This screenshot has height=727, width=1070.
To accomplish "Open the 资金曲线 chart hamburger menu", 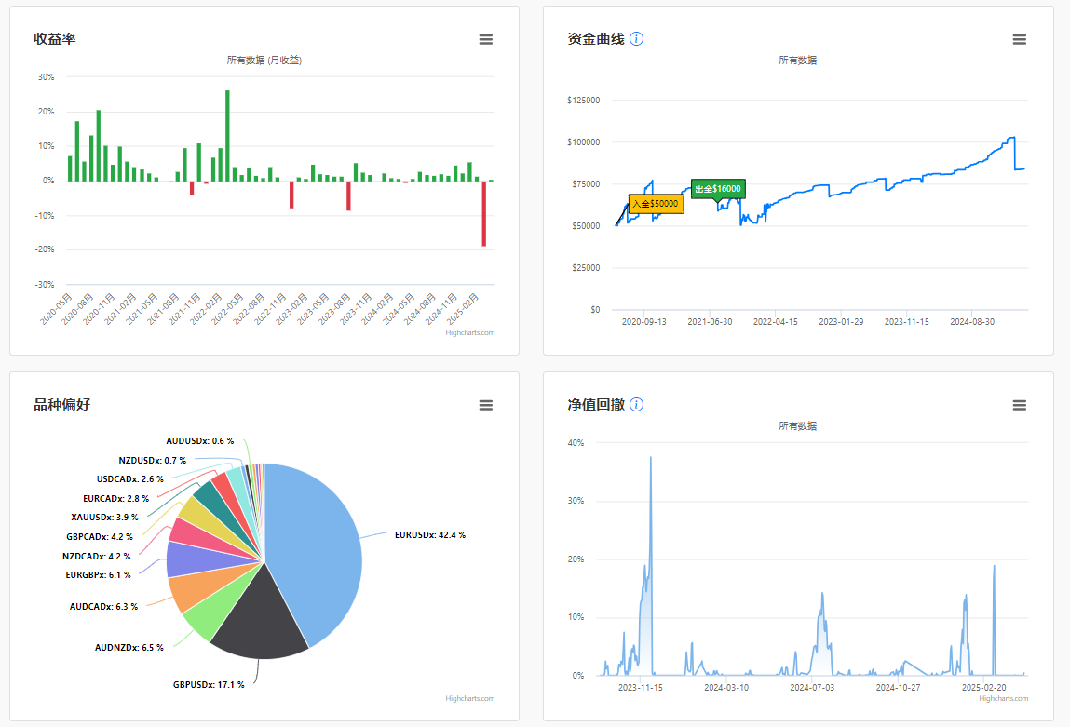I will click(1020, 39).
